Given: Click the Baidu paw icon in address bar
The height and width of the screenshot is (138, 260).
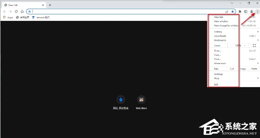Looking at the screenshot, I should 29,11.
